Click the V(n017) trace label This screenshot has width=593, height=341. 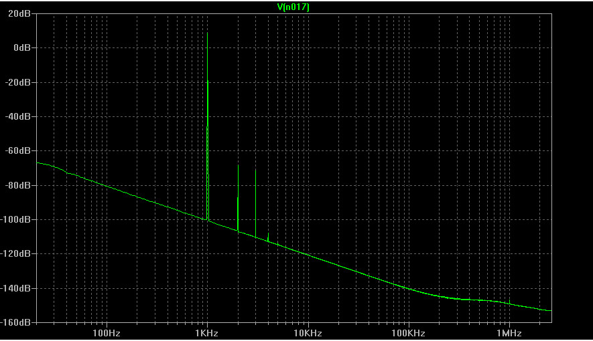click(x=293, y=7)
